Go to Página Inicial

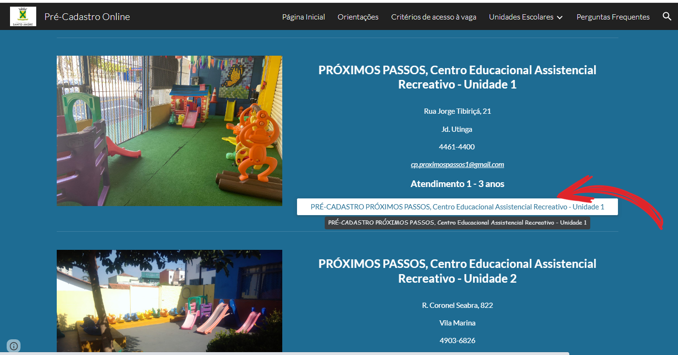304,17
